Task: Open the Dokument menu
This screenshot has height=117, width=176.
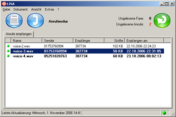Action: 21,9
